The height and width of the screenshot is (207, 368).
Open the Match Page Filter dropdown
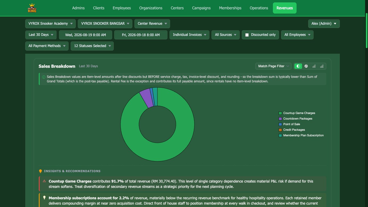273,66
